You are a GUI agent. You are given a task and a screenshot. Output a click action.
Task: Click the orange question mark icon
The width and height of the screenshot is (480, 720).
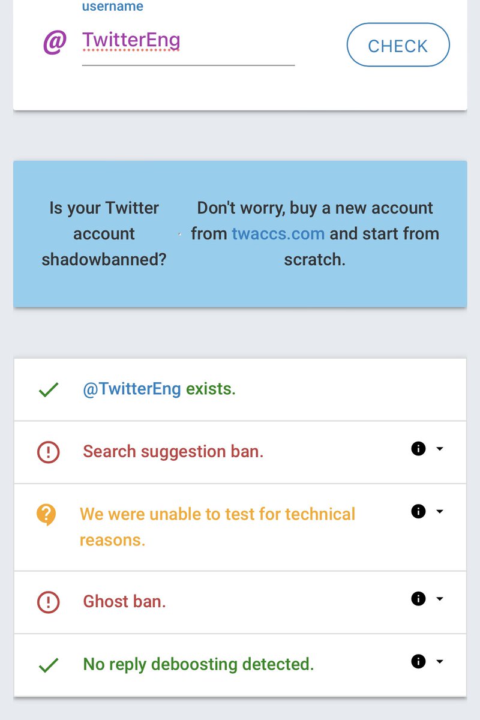click(46, 515)
